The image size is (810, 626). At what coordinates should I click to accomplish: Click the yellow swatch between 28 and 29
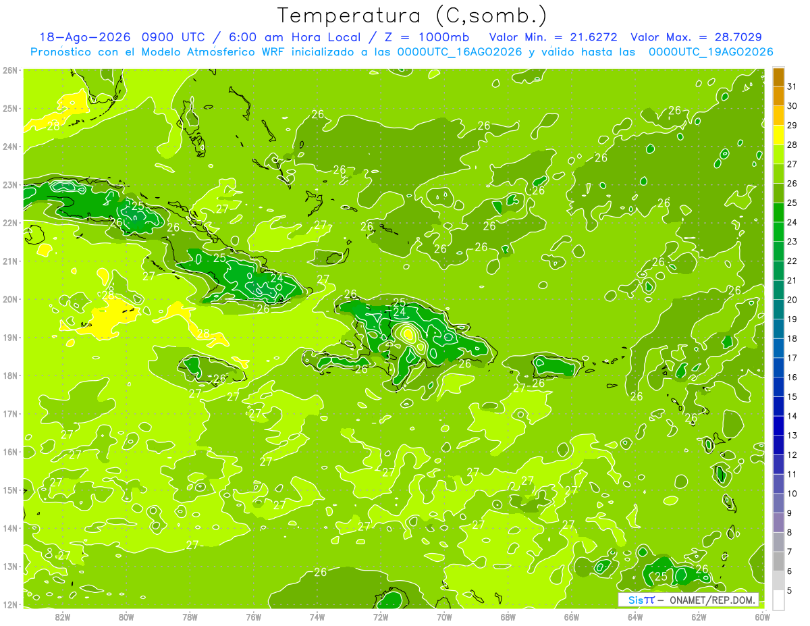(778, 135)
